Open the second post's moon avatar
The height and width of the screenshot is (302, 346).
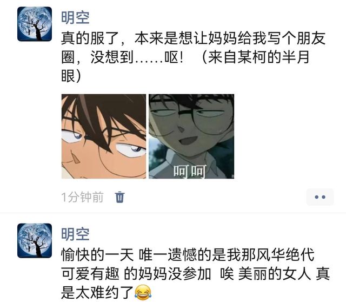[x=35, y=241]
